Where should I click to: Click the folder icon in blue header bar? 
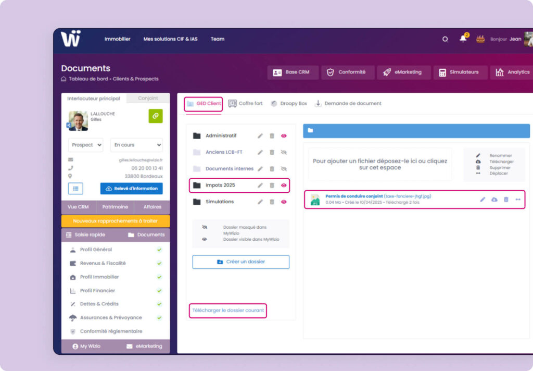310,130
